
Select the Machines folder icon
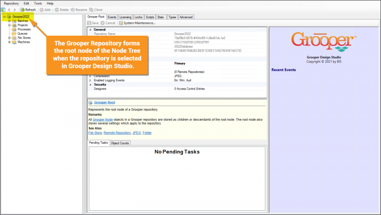14,42
